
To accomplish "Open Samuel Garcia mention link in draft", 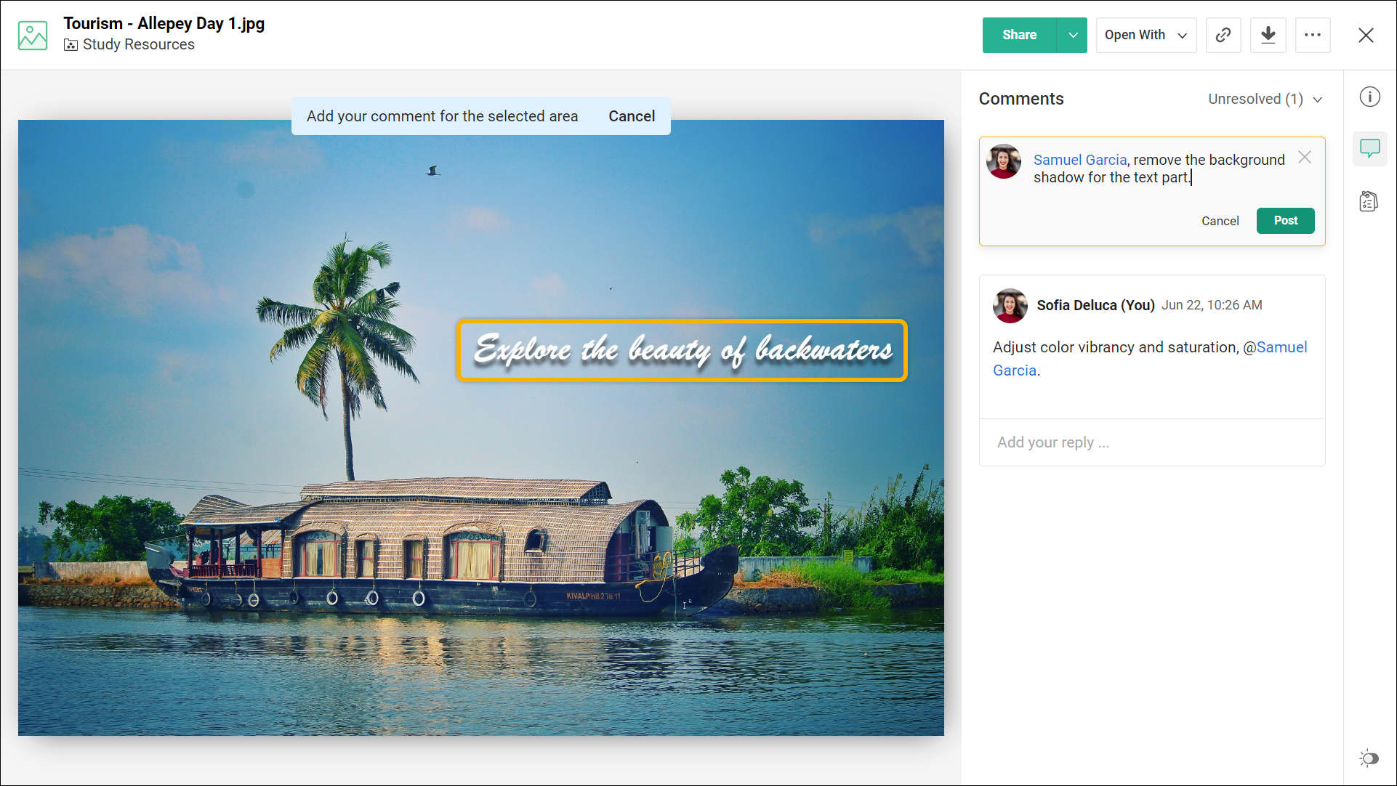I will coord(1080,160).
